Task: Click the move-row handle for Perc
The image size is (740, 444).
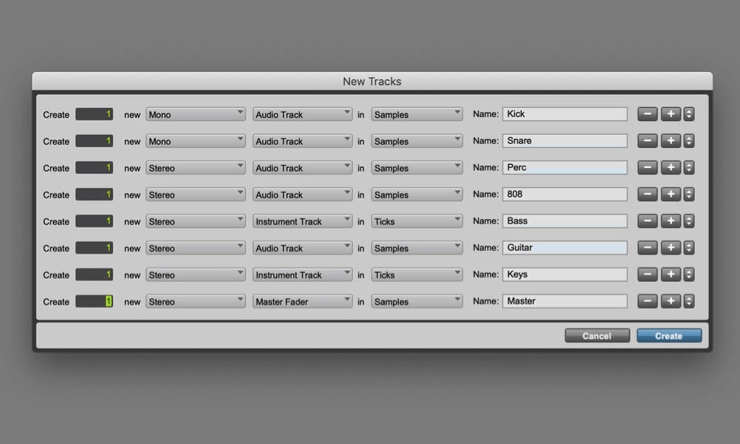Action: (x=689, y=167)
